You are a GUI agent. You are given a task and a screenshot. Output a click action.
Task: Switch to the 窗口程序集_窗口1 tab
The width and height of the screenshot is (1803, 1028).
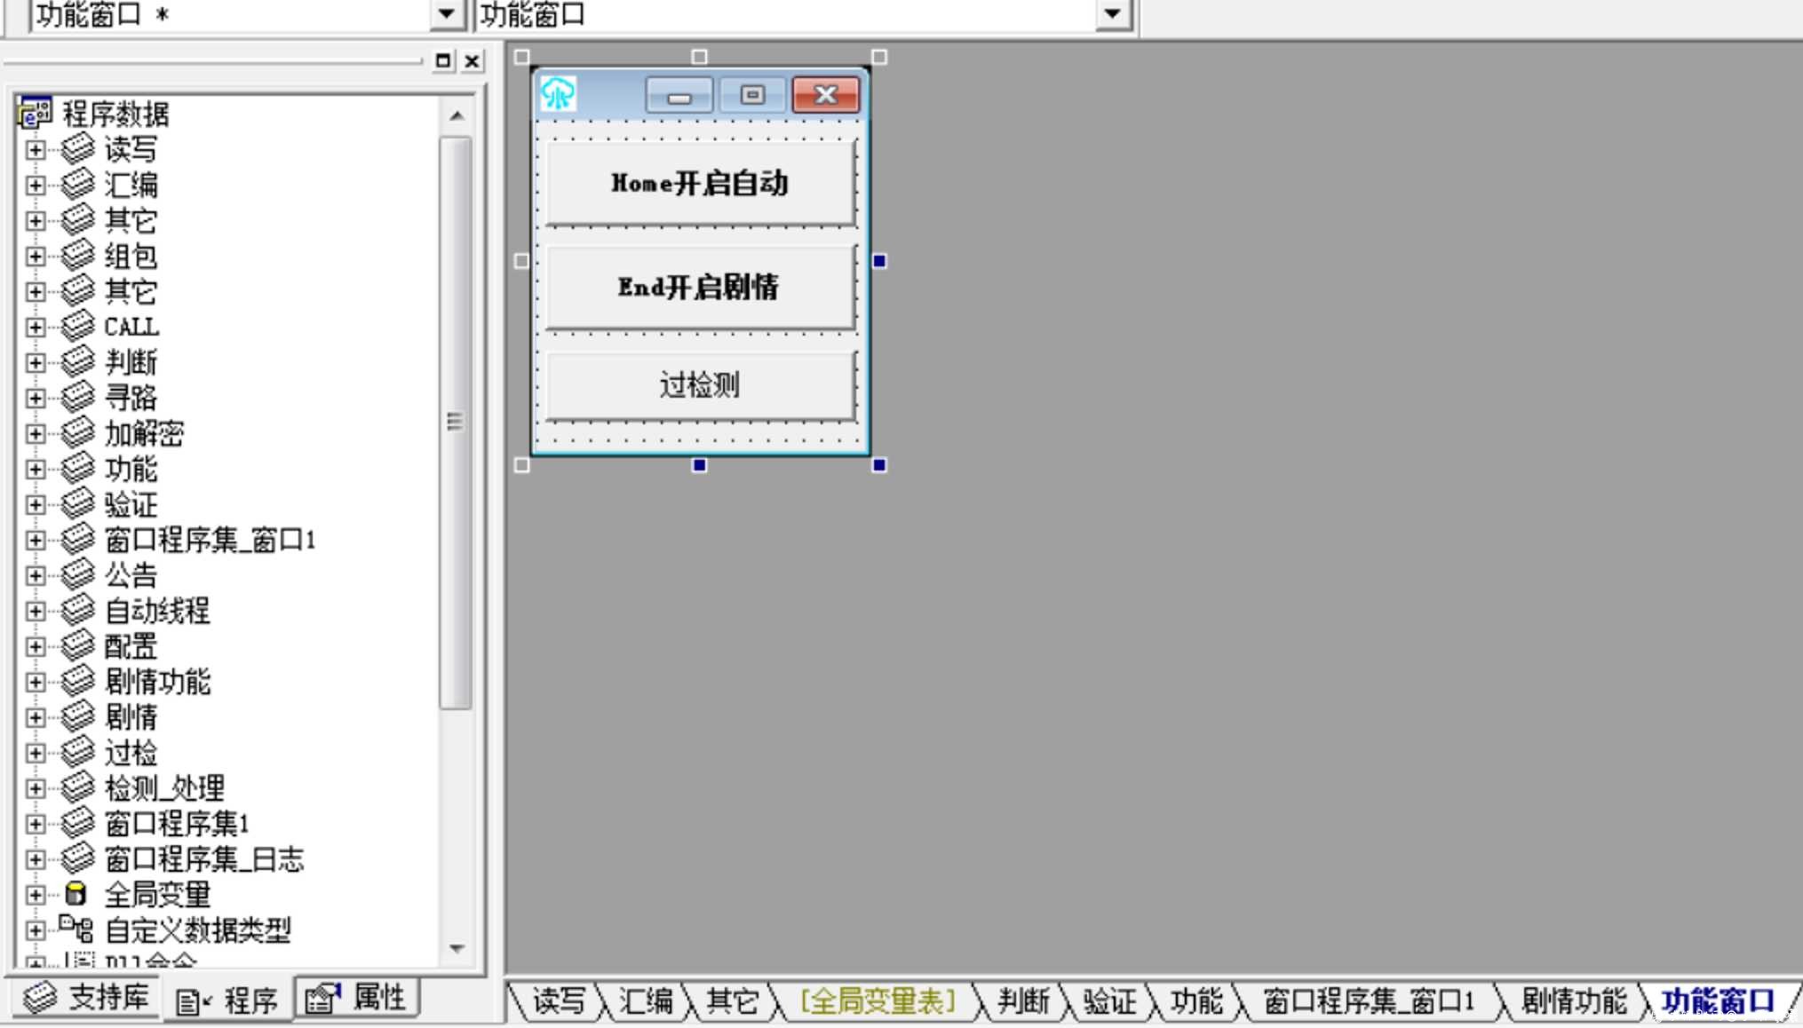(x=1369, y=1001)
